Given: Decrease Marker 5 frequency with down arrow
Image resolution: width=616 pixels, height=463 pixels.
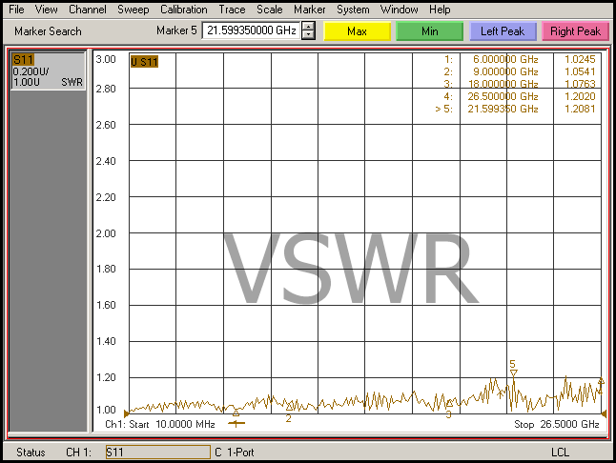Looking at the screenshot, I should (x=308, y=36).
